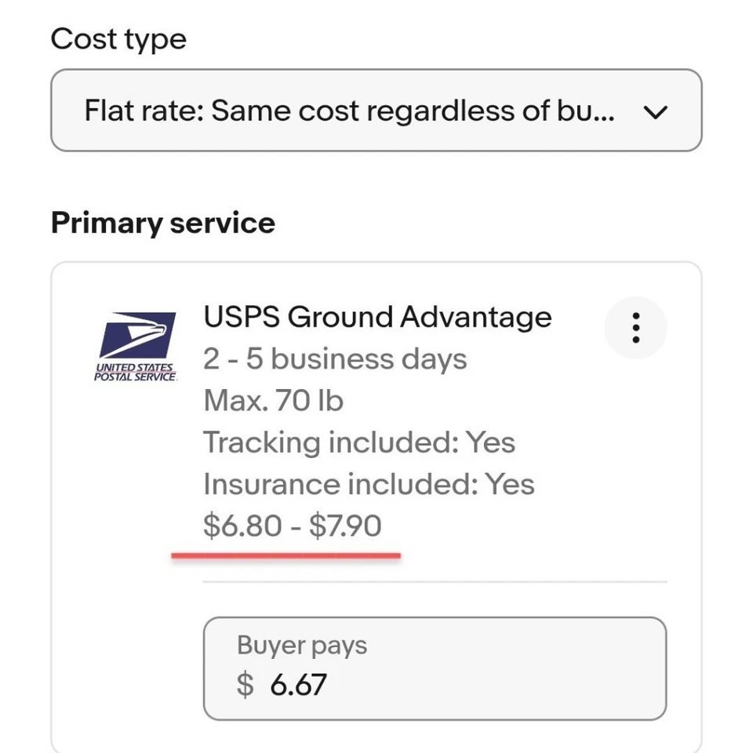Image resolution: width=753 pixels, height=753 pixels.
Task: Open the three-dot options menu for USPS
Action: pyautogui.click(x=635, y=328)
